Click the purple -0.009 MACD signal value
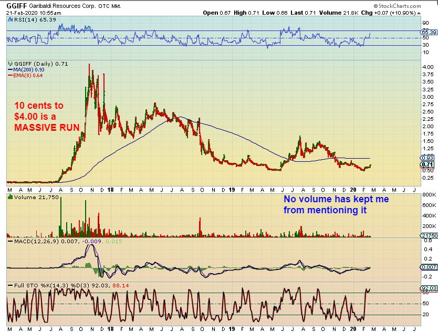 point(92,241)
